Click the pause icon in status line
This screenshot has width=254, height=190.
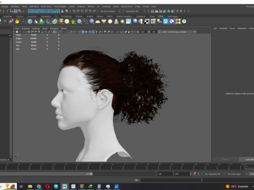[181, 11]
